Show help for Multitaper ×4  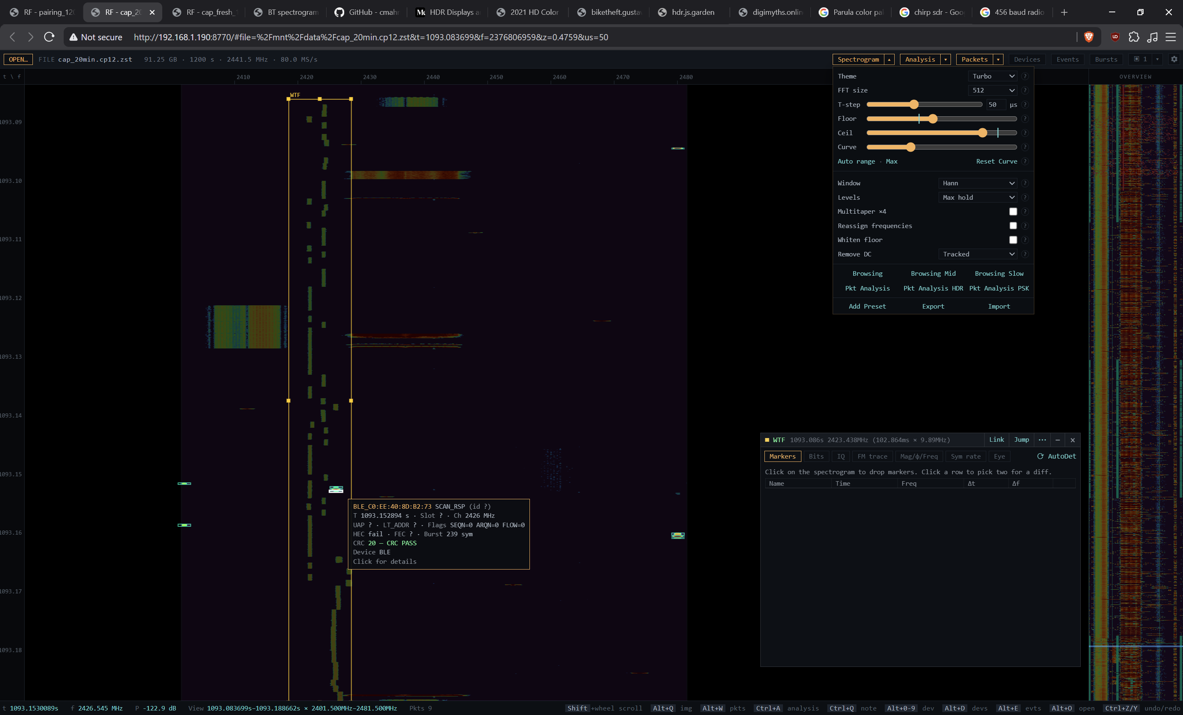(1024, 211)
